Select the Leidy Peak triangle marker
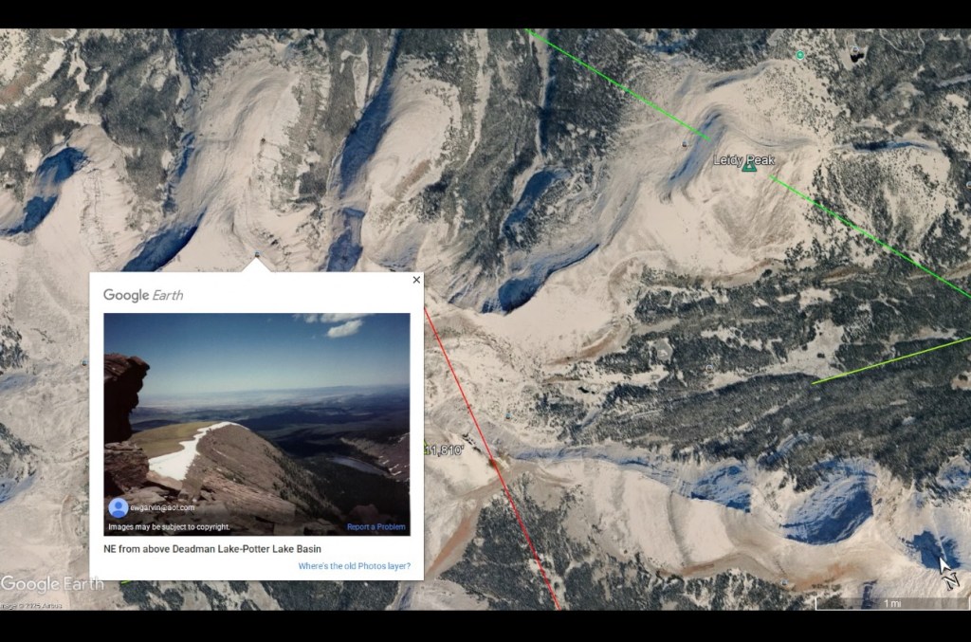The image size is (971, 642). 749,167
